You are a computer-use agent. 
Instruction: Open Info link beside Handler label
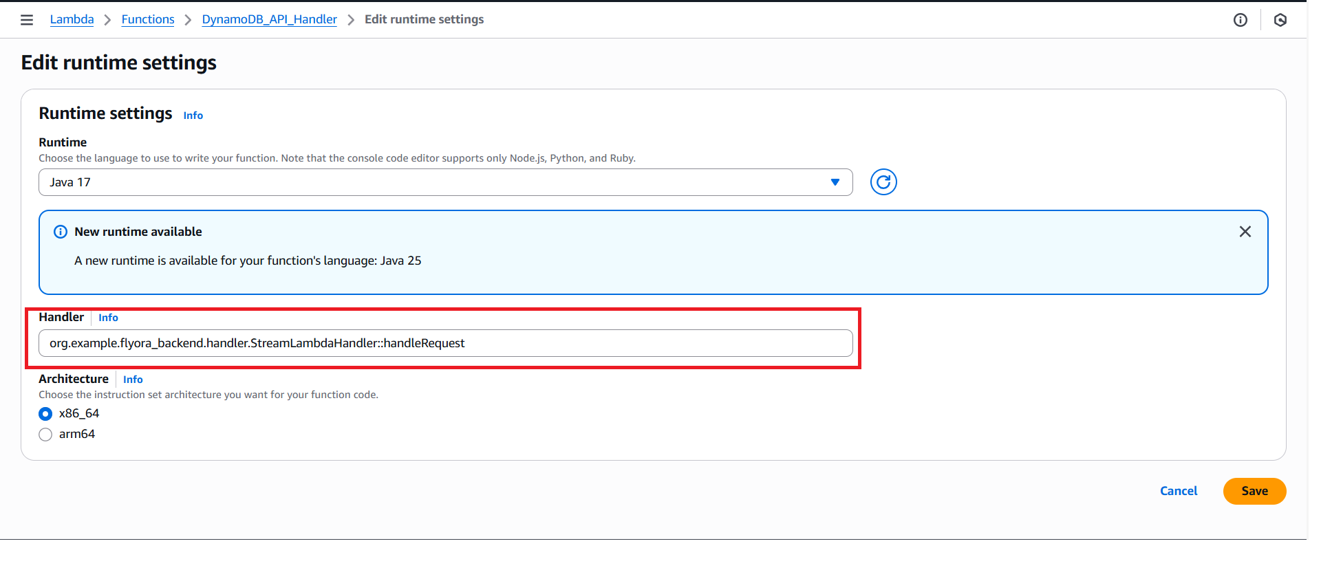[x=108, y=318]
